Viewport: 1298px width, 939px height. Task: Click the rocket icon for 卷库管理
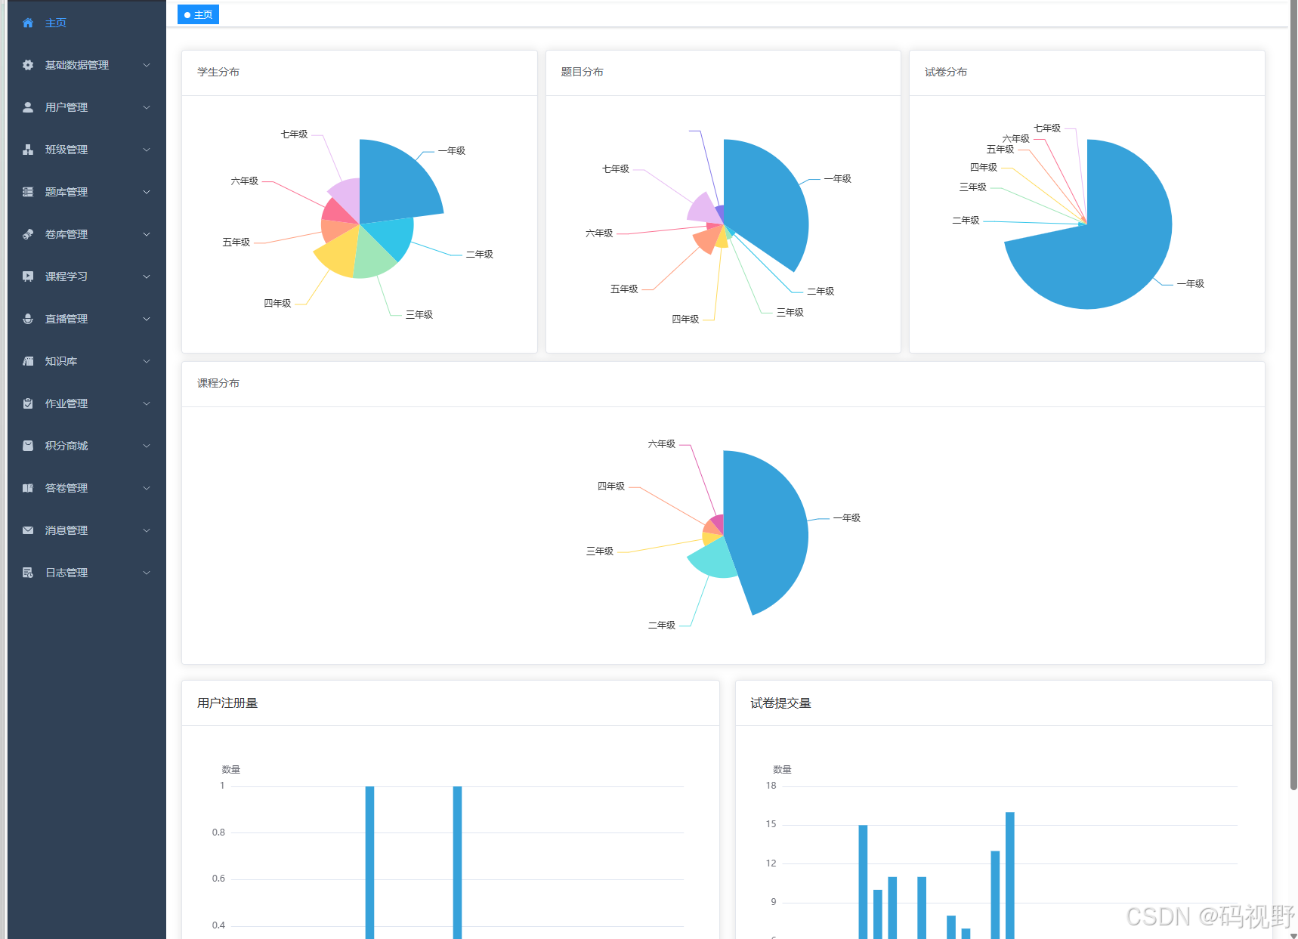(28, 234)
